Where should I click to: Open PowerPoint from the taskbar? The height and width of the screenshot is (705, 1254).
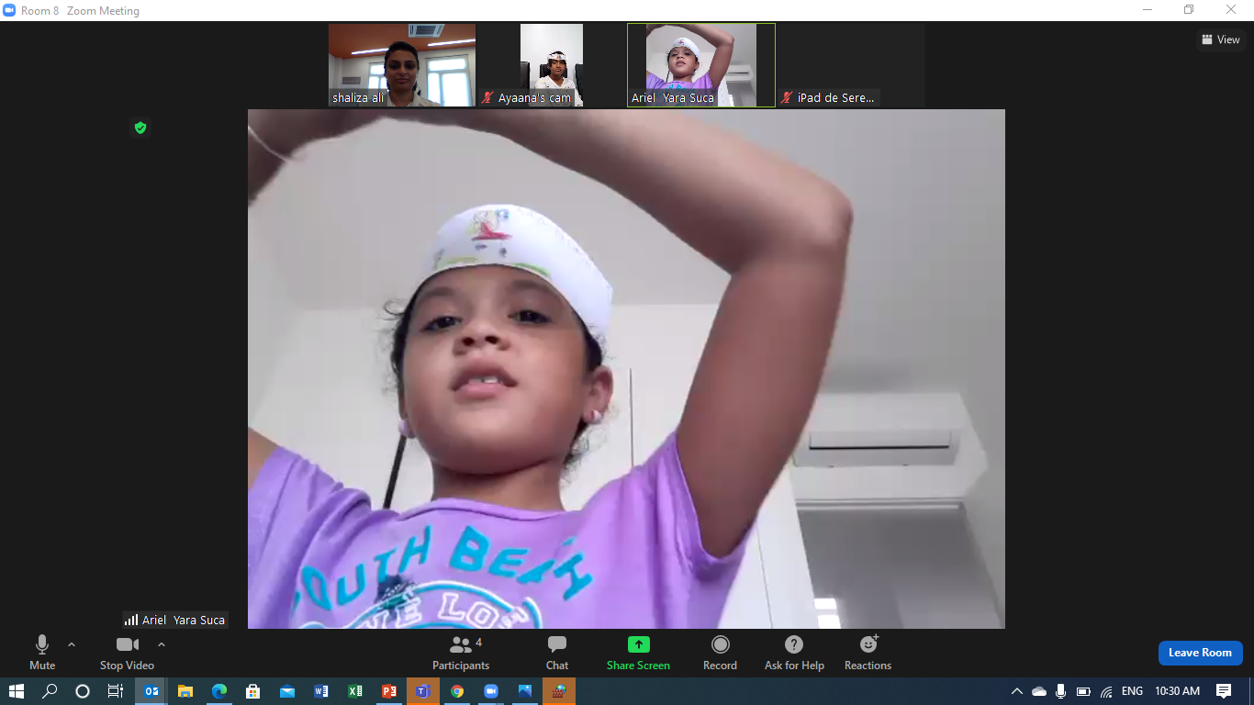click(389, 691)
